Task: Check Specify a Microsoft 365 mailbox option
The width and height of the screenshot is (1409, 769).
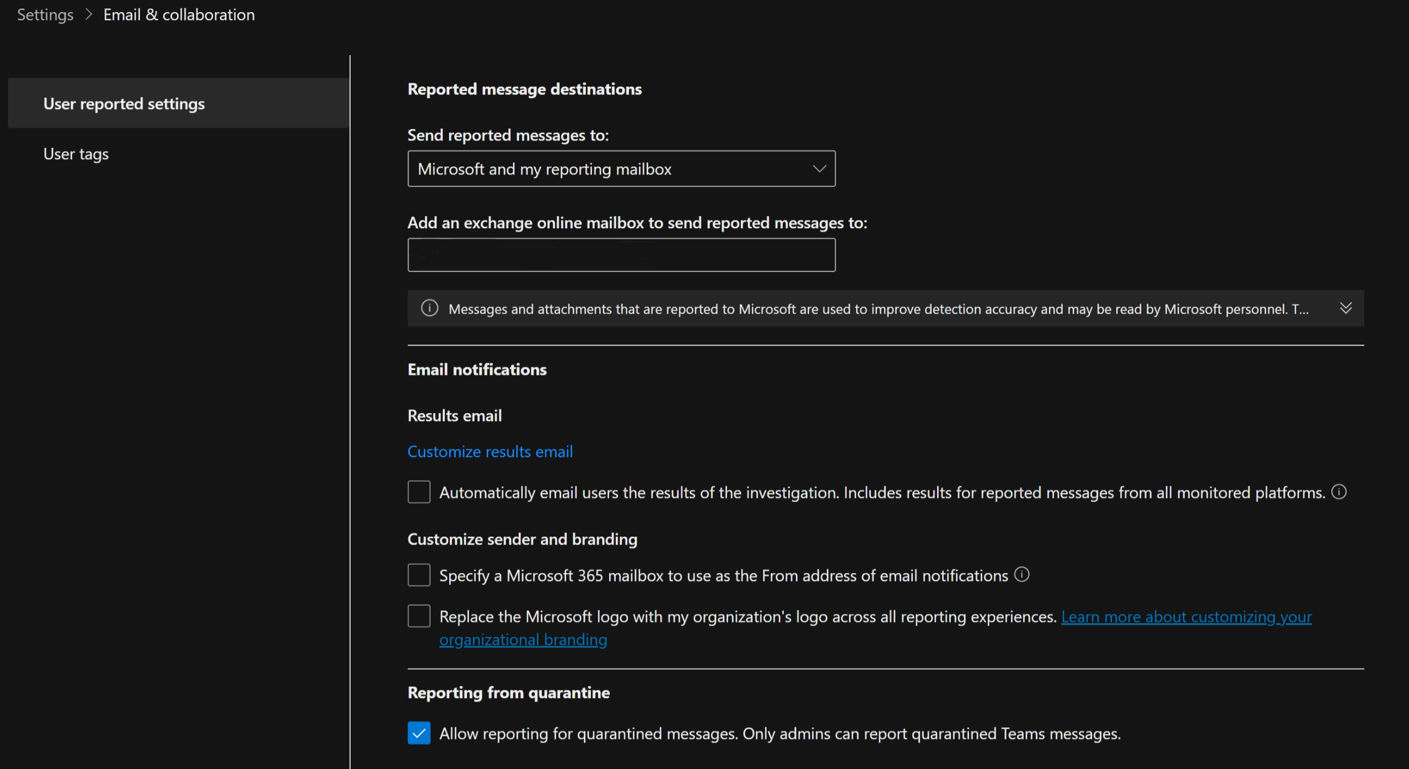Action: pos(419,575)
